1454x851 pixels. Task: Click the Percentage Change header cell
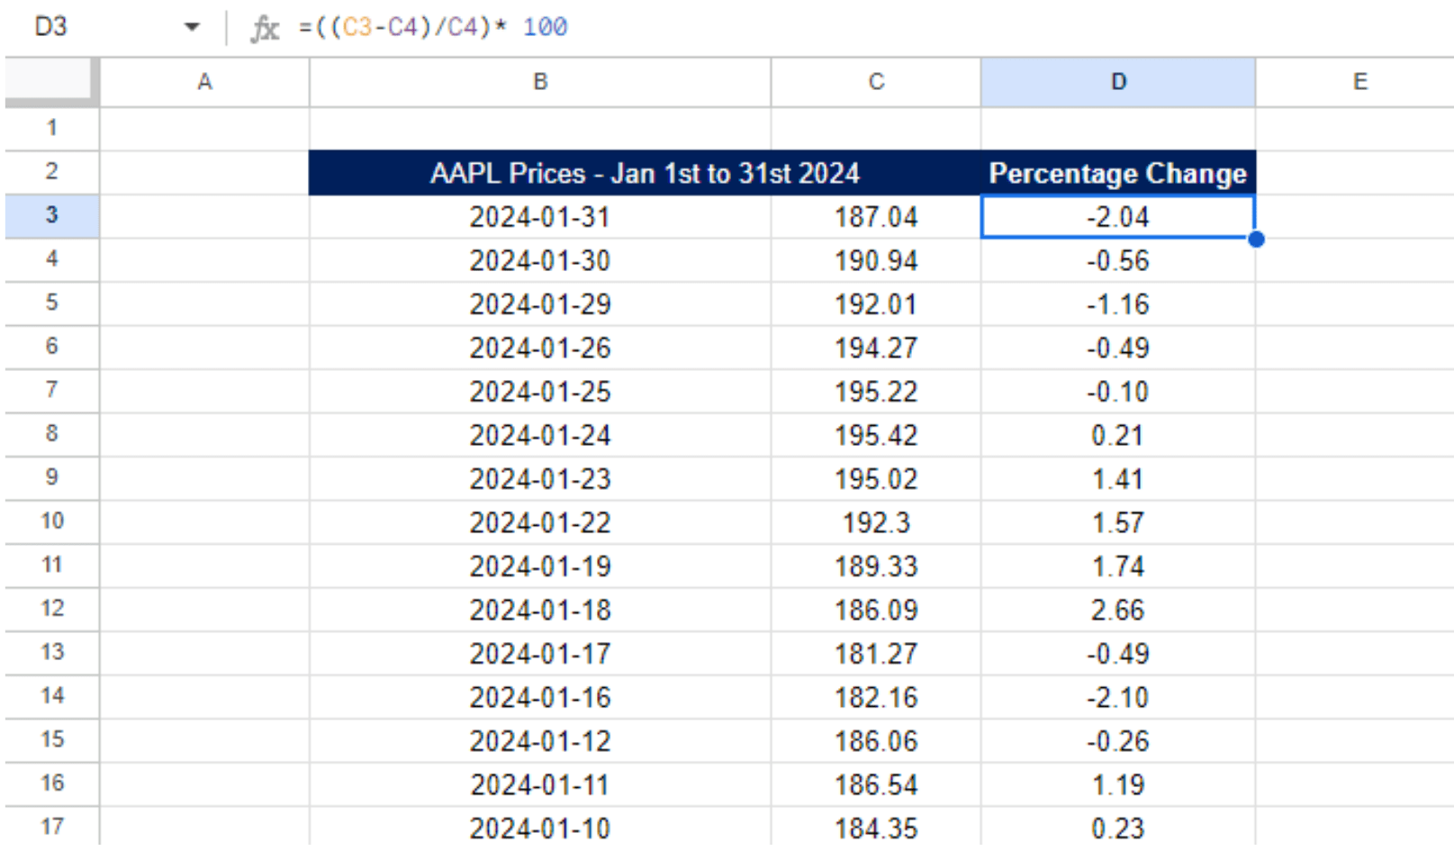coord(1117,173)
